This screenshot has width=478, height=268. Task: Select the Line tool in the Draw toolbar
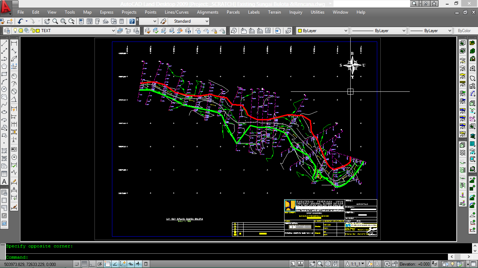pyautogui.click(x=4, y=43)
